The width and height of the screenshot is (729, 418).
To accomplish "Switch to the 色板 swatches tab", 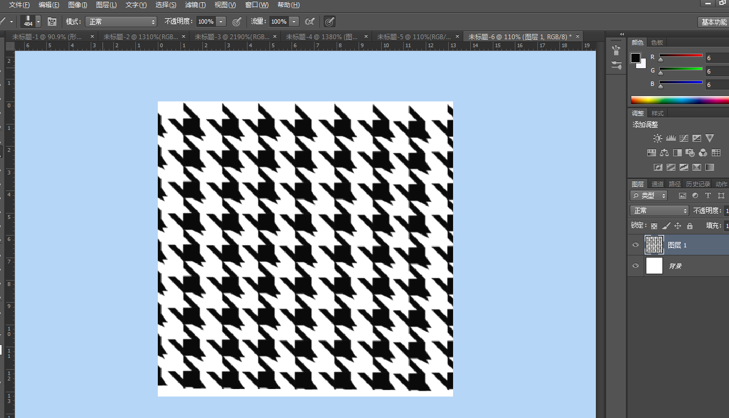I will 657,42.
